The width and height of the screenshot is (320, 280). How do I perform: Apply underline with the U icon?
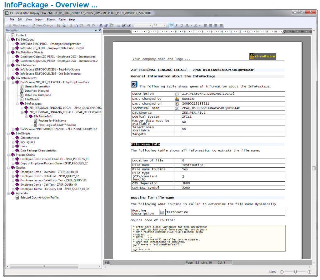pos(181,25)
